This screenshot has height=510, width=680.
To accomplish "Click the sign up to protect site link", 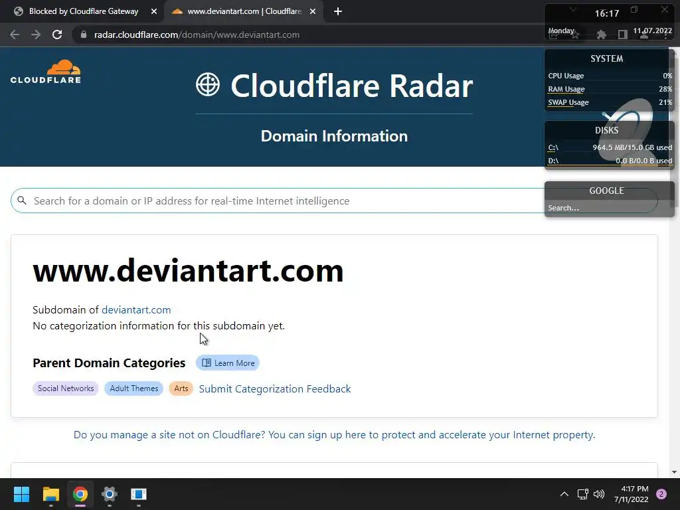I will coord(335,435).
